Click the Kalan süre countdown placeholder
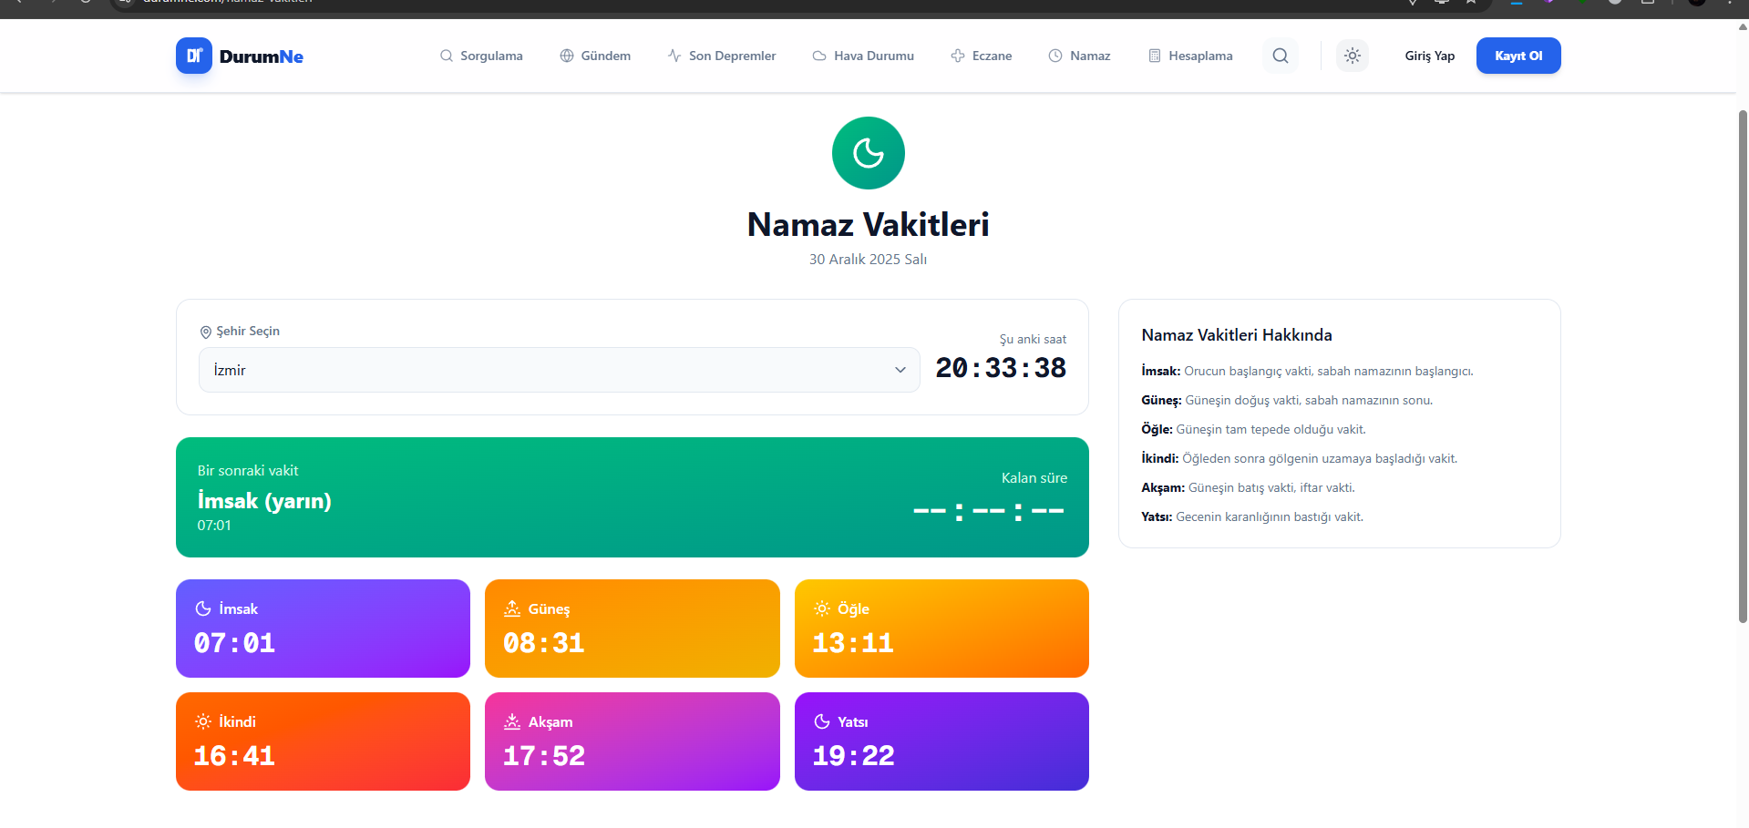1749x828 pixels. click(989, 511)
